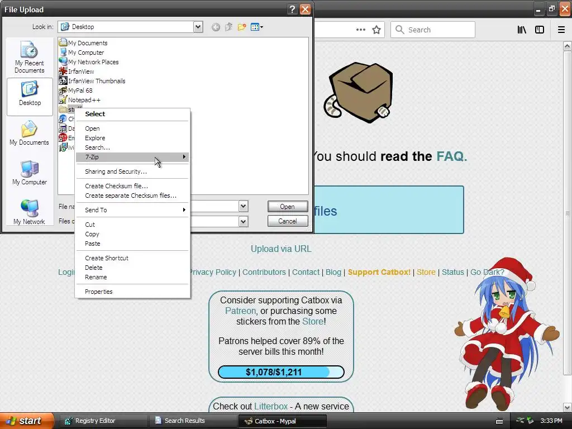Screen dimensions: 572x429
Task: Click the Upload via URL link
Action: pos(281,249)
